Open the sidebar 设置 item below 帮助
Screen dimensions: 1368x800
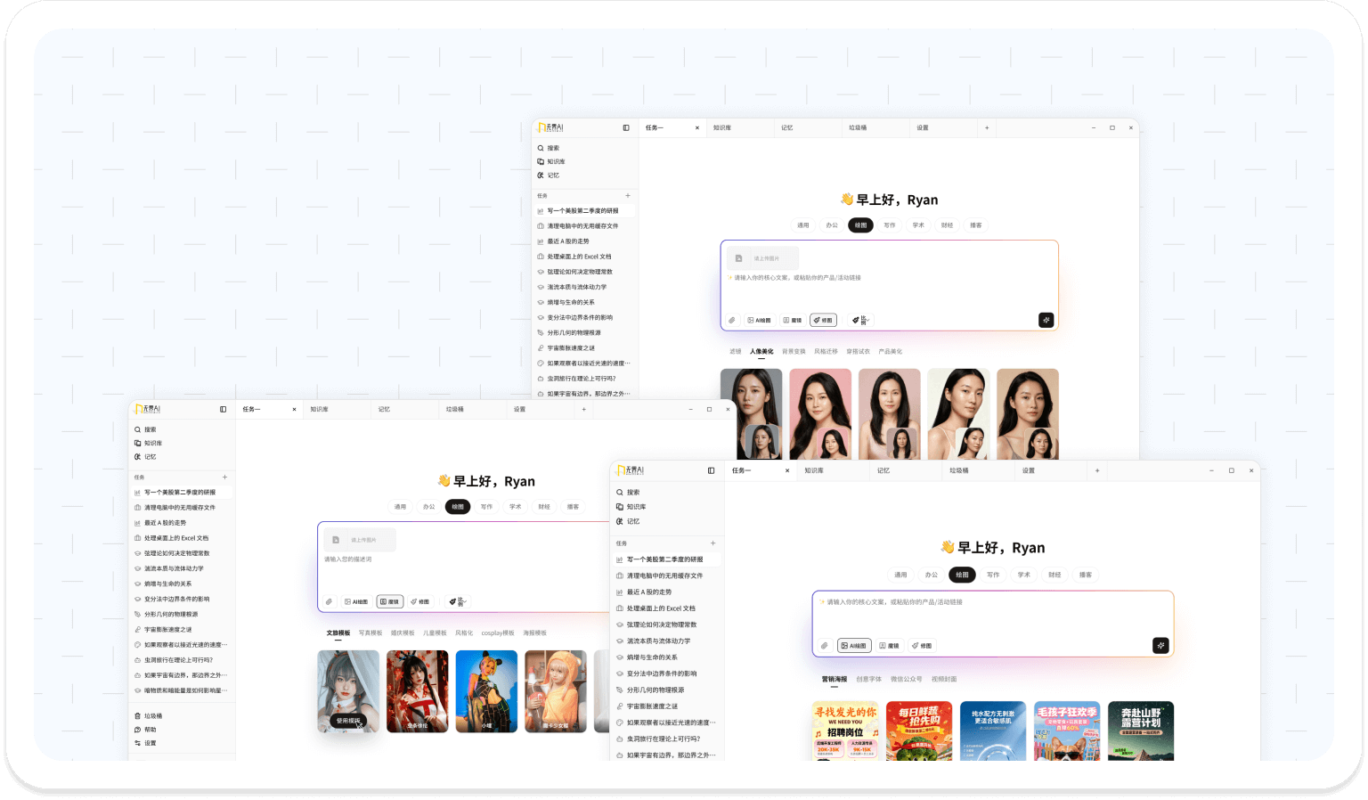pos(150,743)
